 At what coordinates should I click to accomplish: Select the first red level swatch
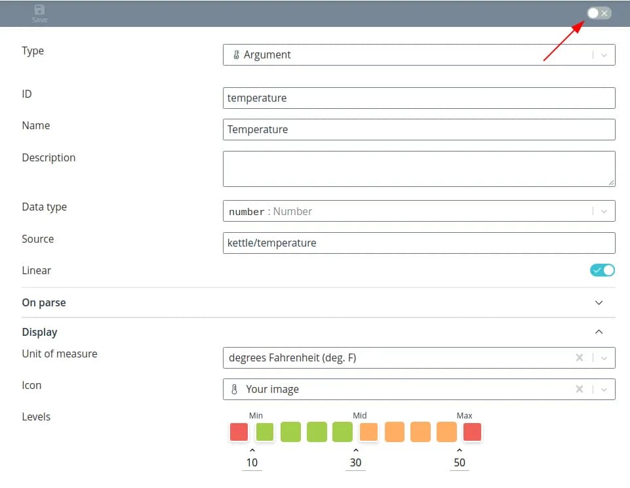(239, 432)
